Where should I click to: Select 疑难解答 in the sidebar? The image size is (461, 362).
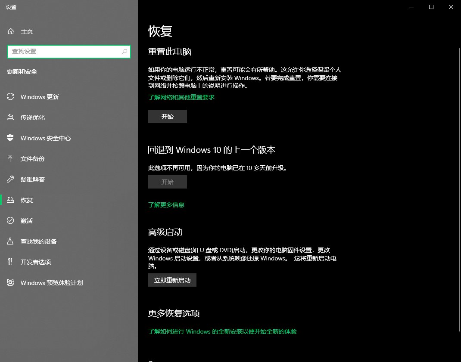pos(69,179)
